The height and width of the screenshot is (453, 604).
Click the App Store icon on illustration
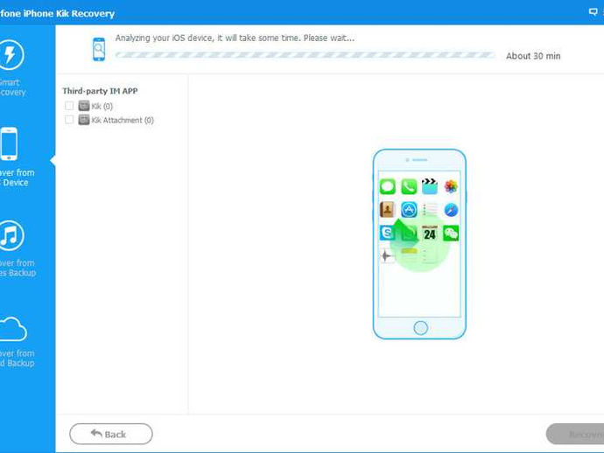pyautogui.click(x=409, y=210)
